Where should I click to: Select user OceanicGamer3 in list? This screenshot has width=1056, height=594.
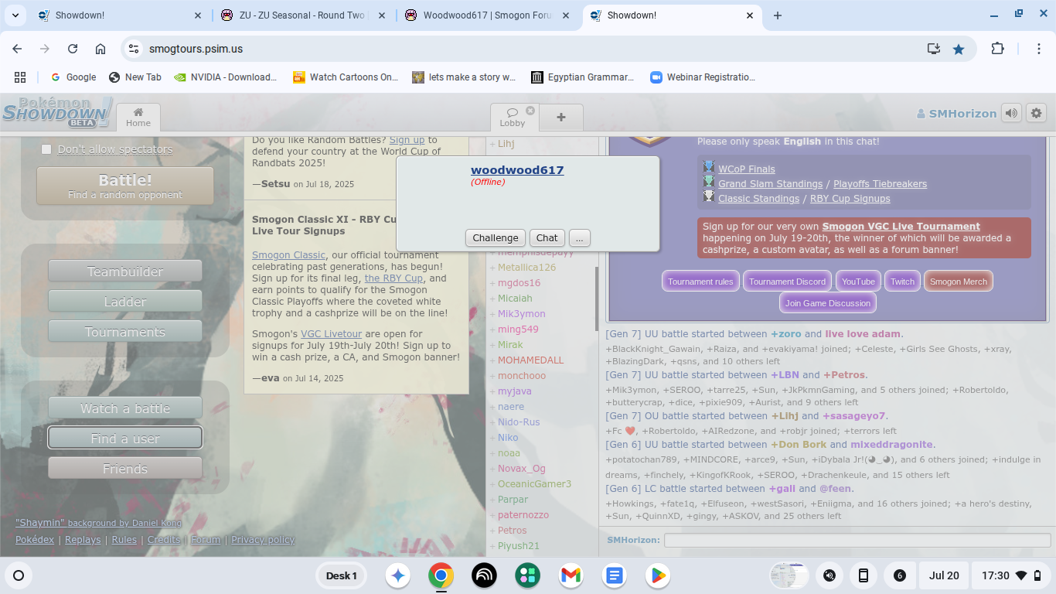point(534,484)
